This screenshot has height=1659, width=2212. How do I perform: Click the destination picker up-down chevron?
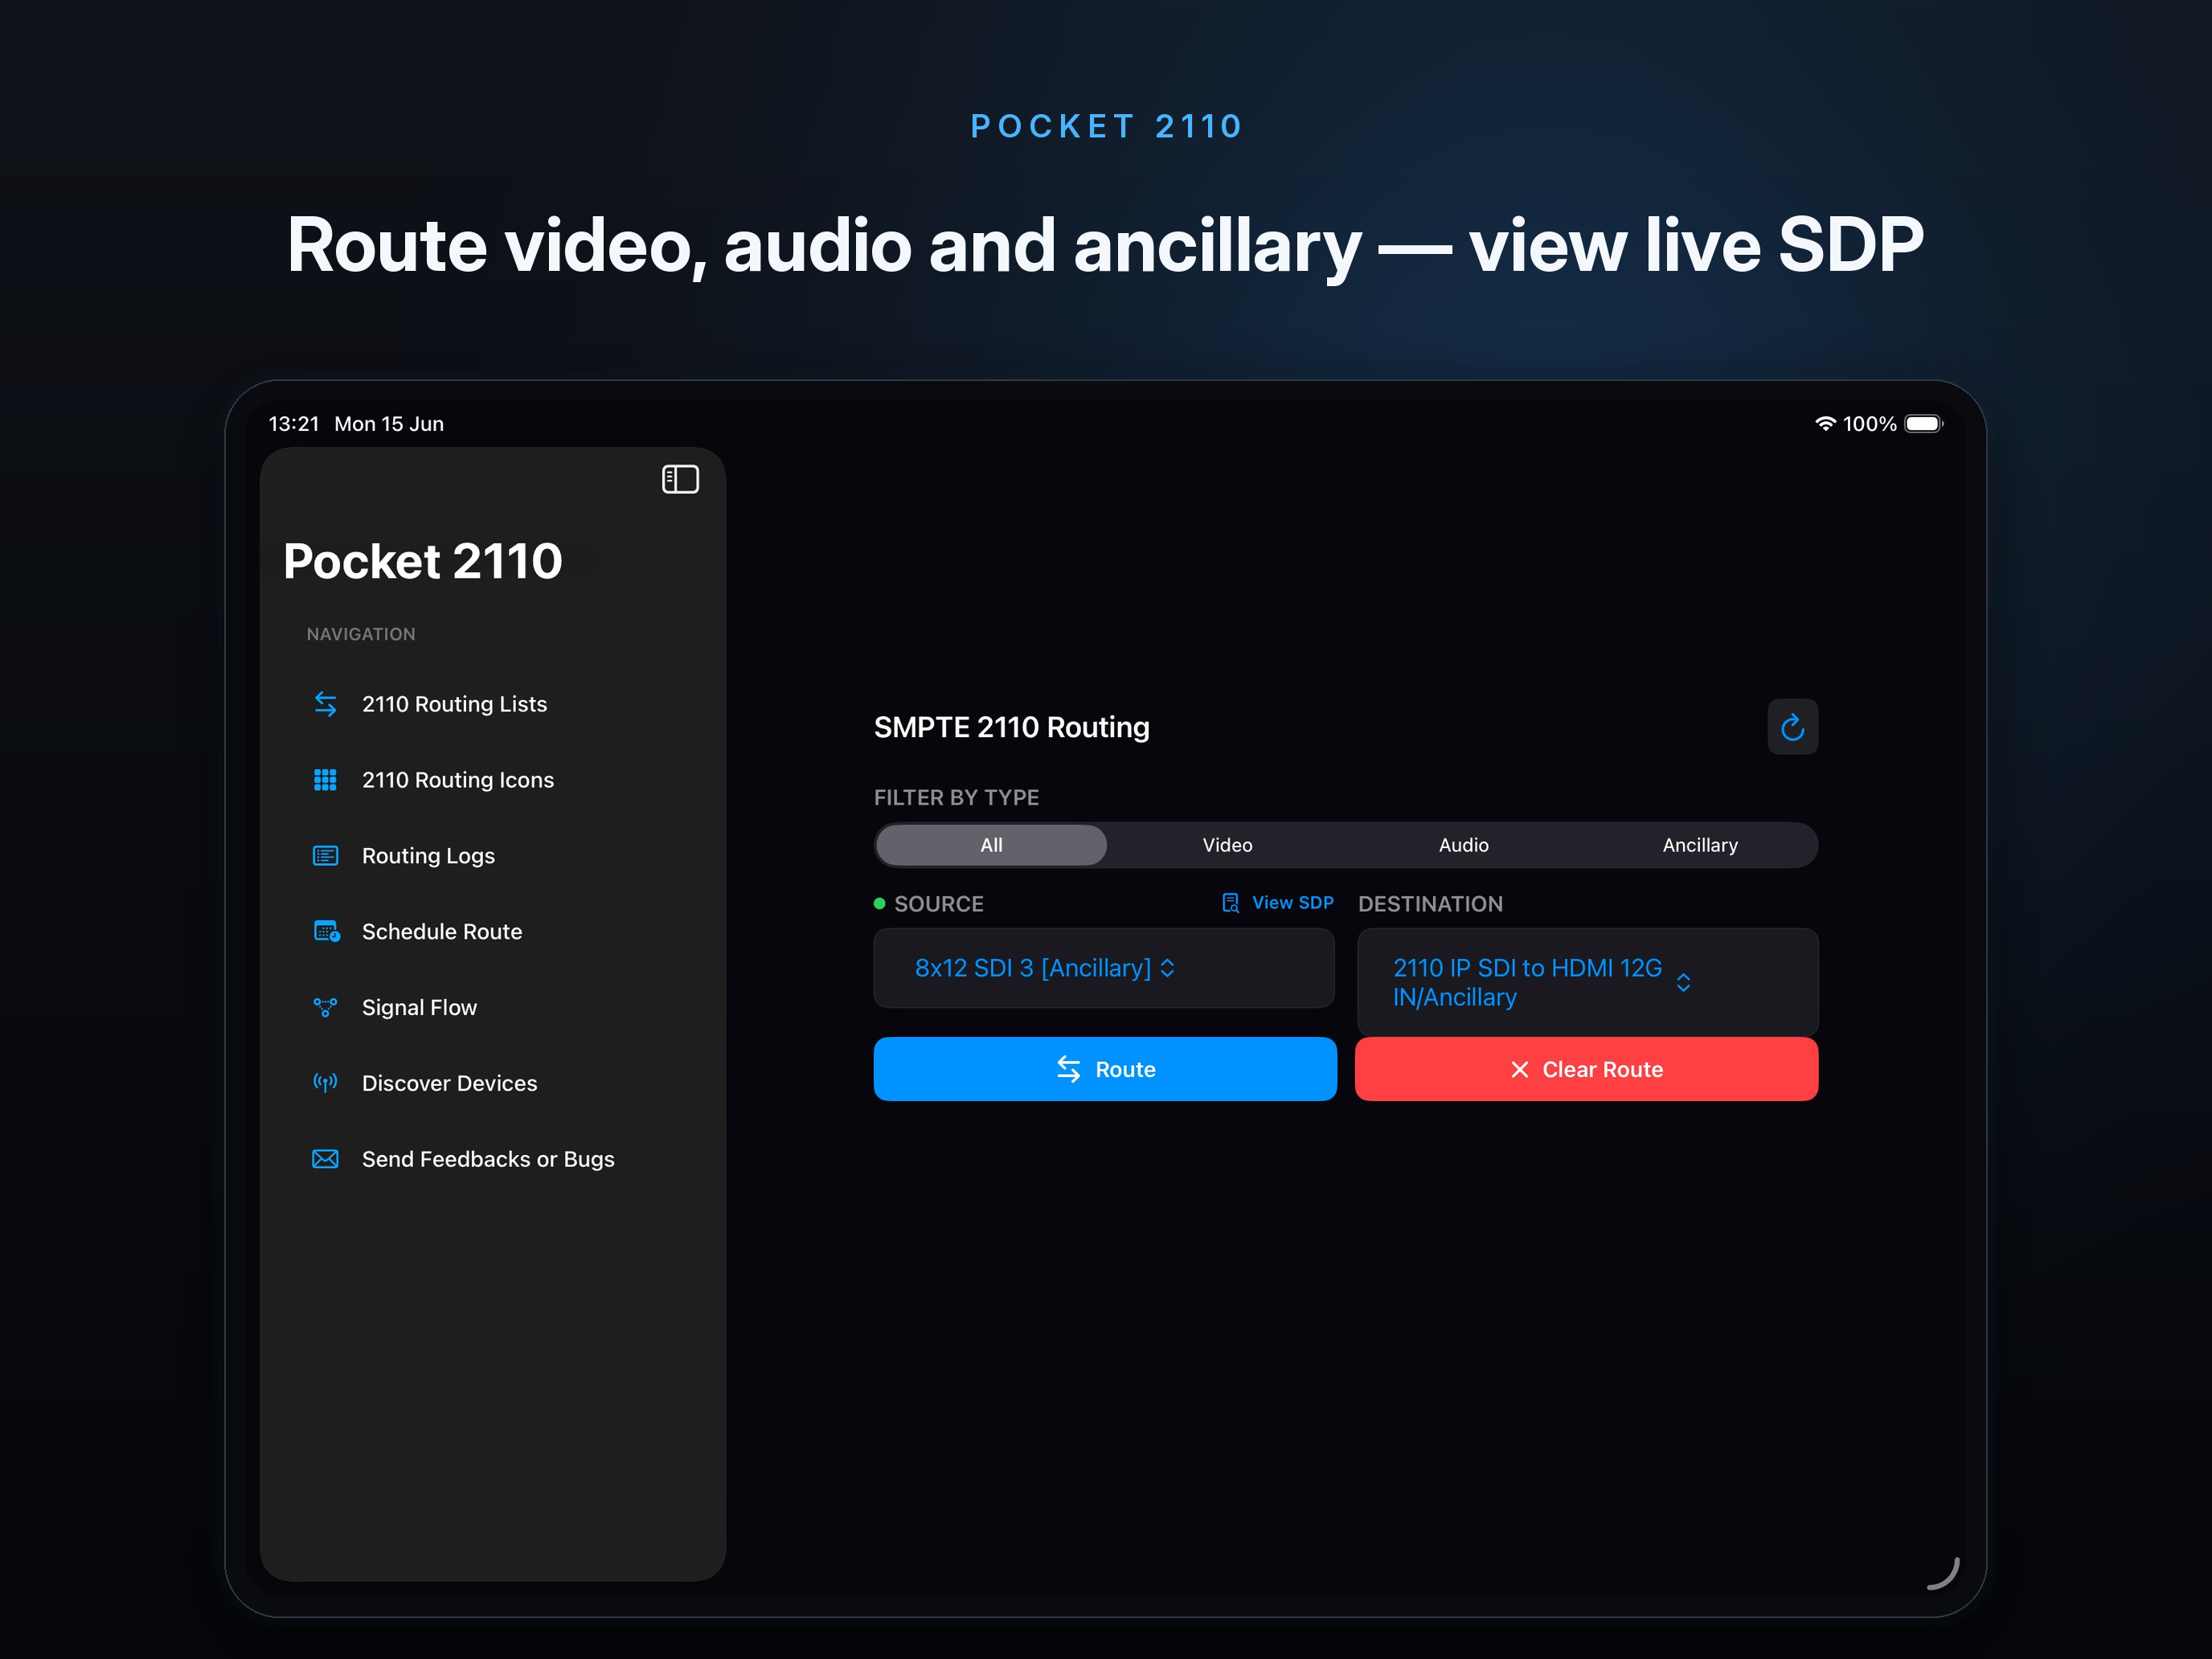1683,982
